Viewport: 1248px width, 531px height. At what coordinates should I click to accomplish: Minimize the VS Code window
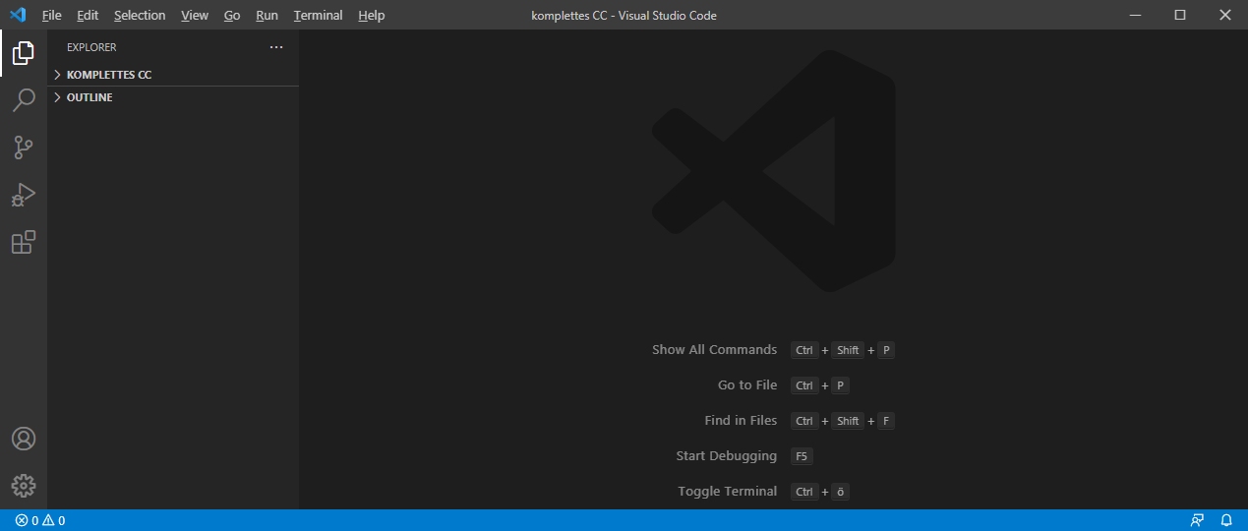pos(1135,15)
